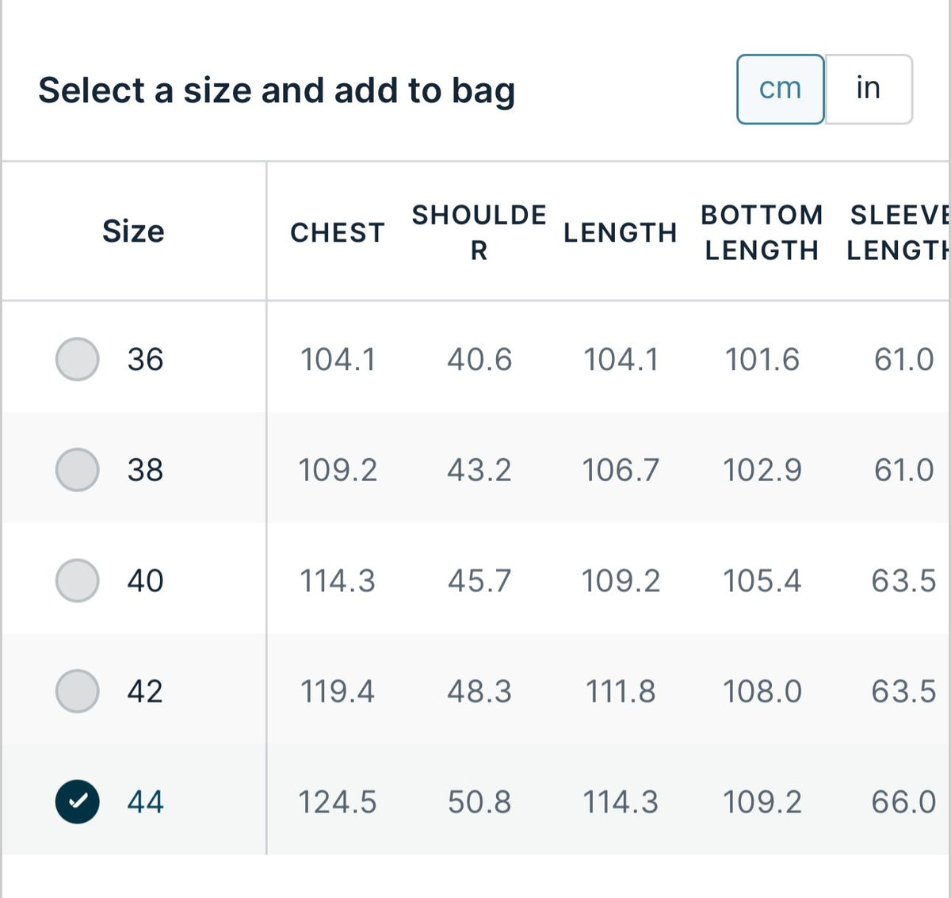Click the highlighted size label 44
The height and width of the screenshot is (898, 951).
click(145, 801)
